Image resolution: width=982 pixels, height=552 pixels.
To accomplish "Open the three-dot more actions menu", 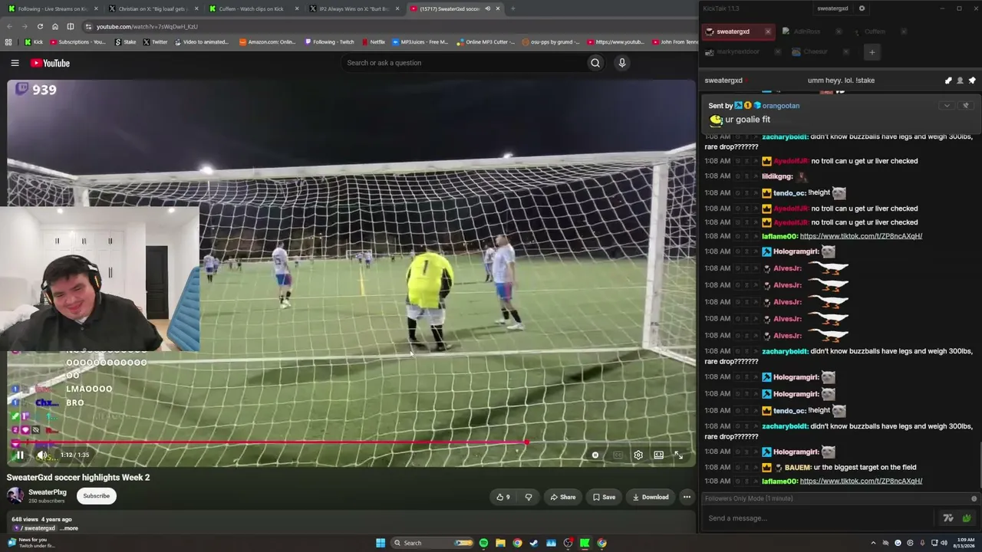I will coord(687,497).
